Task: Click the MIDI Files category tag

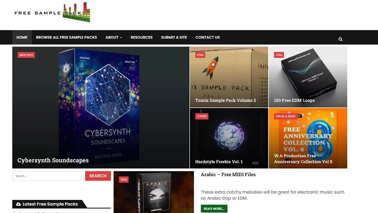Action: coord(26,55)
